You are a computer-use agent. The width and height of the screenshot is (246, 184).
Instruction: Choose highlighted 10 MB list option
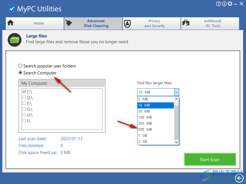pos(156,105)
